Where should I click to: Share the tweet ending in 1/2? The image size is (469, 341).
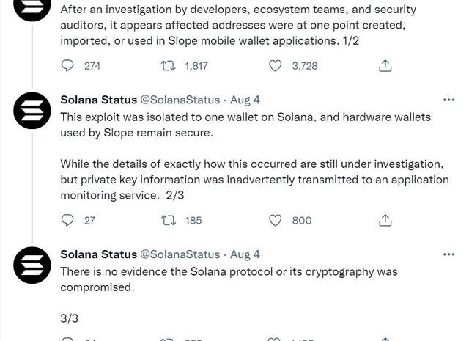pyautogui.click(x=385, y=66)
